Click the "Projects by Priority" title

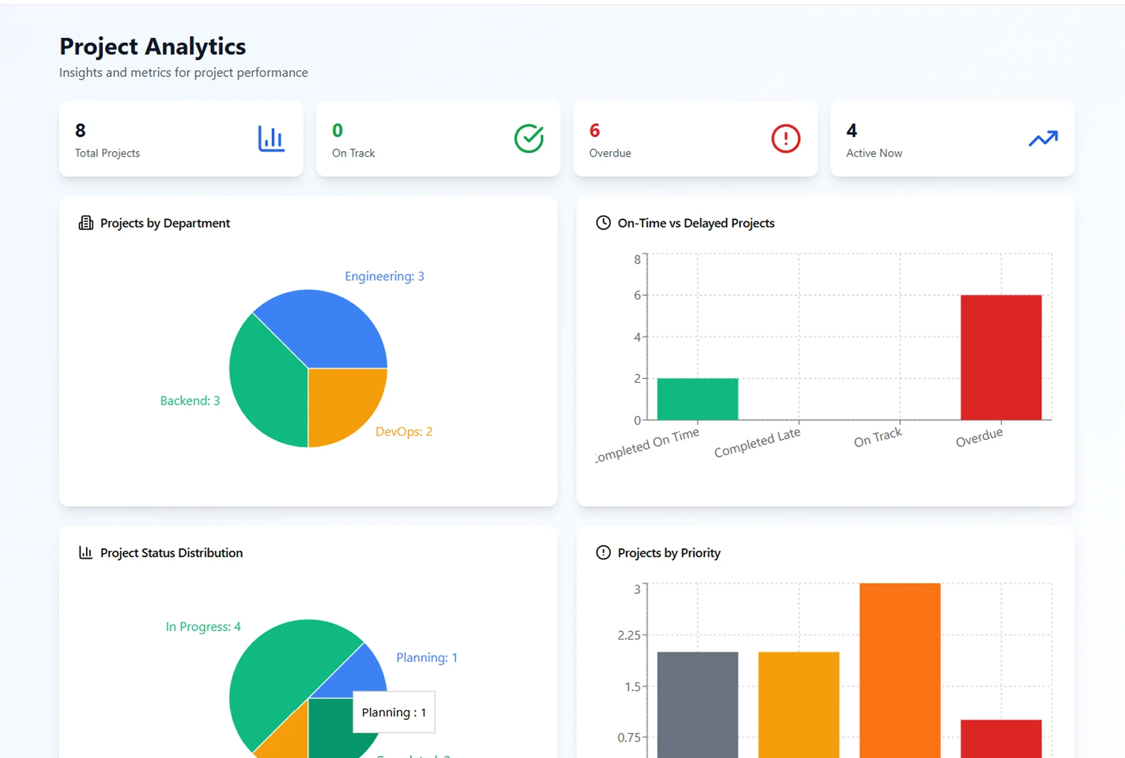click(669, 552)
